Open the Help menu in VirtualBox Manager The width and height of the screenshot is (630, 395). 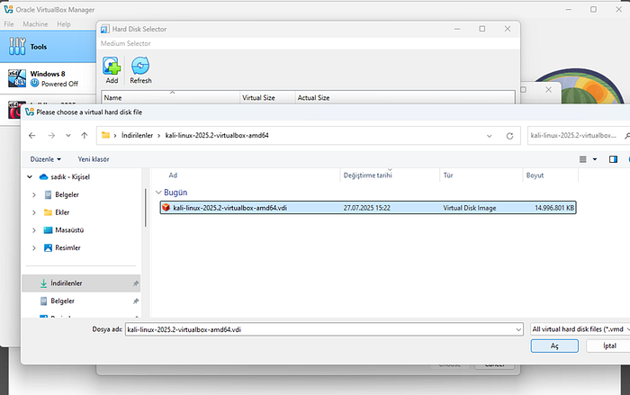click(x=64, y=24)
